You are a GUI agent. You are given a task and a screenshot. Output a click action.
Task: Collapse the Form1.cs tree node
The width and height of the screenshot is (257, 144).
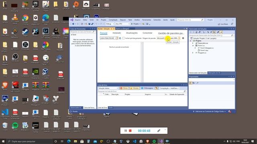(x=193, y=46)
